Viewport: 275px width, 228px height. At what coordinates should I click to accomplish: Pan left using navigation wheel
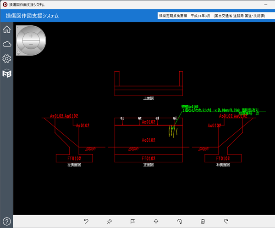point(19,40)
